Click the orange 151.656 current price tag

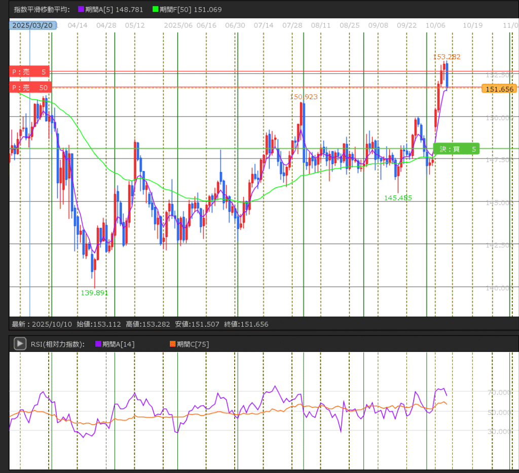click(499, 89)
